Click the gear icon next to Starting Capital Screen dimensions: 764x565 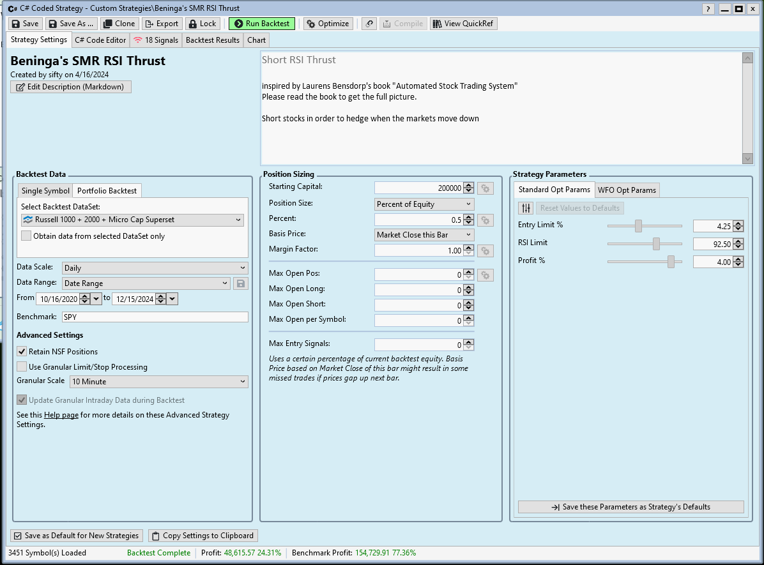click(x=485, y=188)
